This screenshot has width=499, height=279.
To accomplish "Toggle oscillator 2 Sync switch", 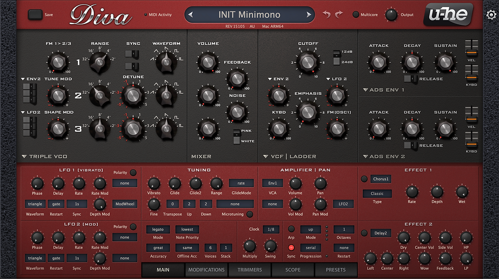I will click(x=132, y=54).
